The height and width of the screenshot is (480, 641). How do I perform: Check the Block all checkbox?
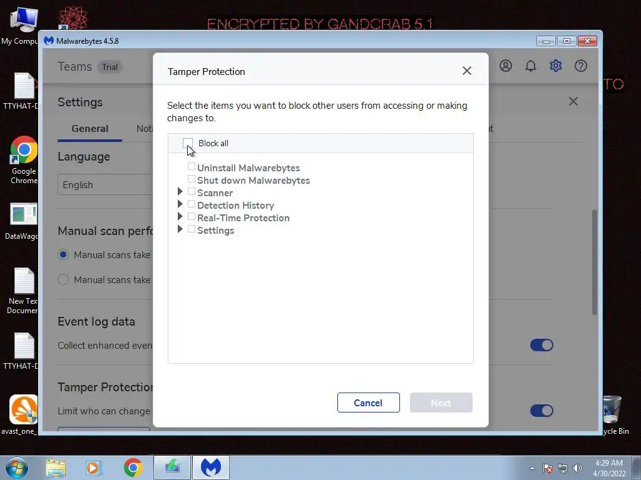(x=188, y=143)
